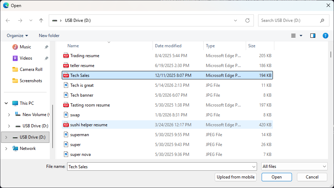Collapse the This PC tree node
Screen dimensions: 334x188
tap(6, 103)
